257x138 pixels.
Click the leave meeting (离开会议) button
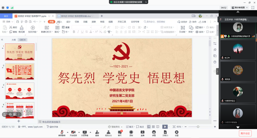(x=245, y=133)
